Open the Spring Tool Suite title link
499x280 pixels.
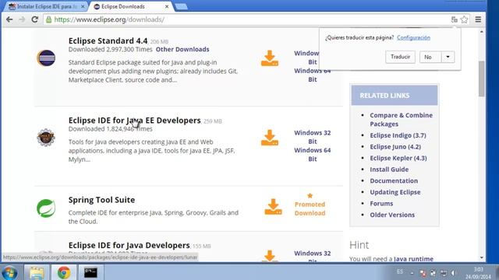(x=101, y=200)
